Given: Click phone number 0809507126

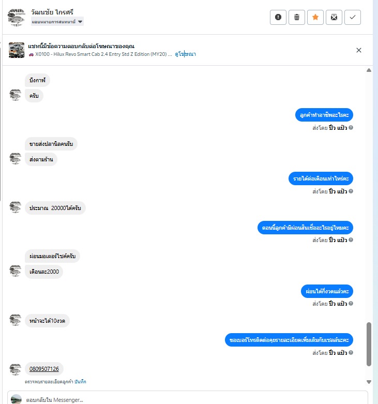Looking at the screenshot, I should 44,369.
